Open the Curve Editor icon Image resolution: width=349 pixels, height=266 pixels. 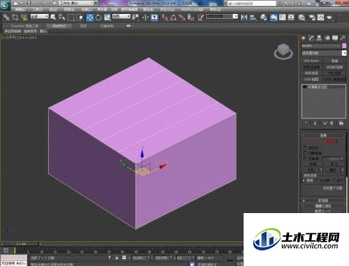[283, 17]
